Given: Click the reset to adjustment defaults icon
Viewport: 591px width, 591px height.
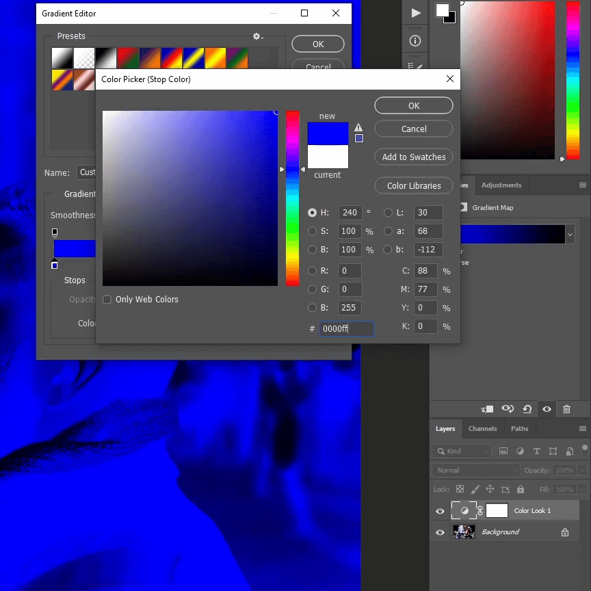Looking at the screenshot, I should [x=527, y=409].
